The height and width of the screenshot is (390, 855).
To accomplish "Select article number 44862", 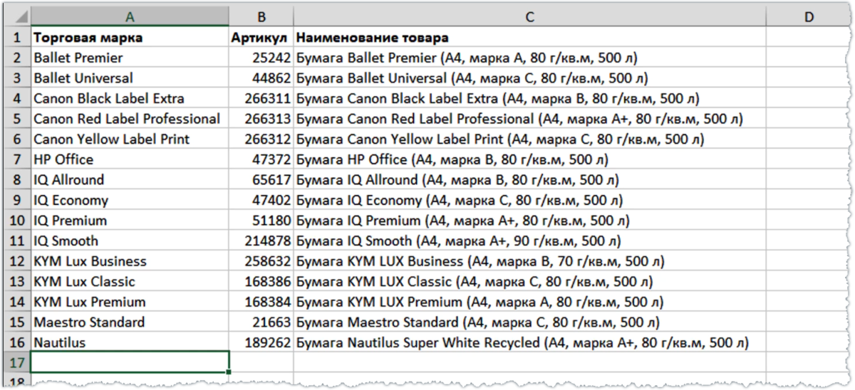I will pyautogui.click(x=261, y=78).
